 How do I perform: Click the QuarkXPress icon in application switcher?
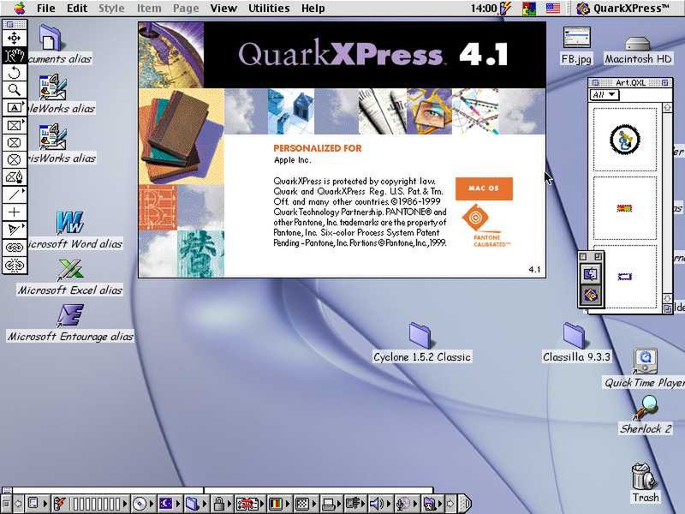click(590, 295)
